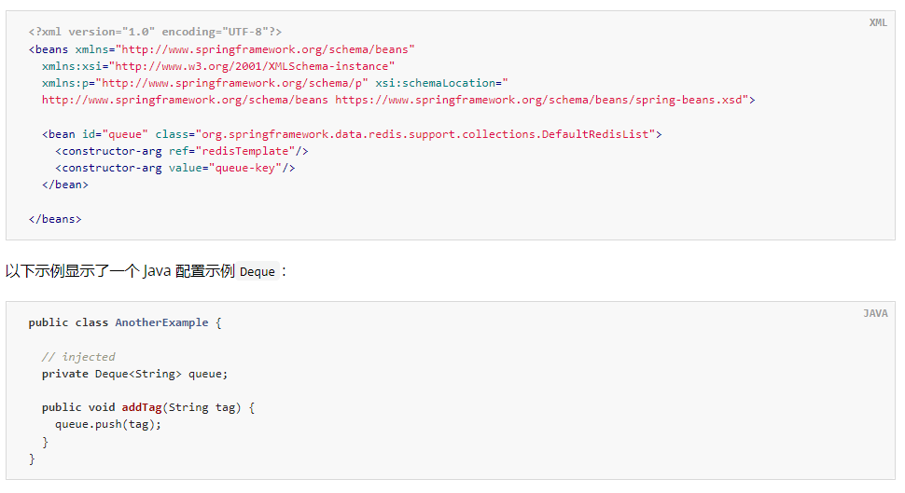Click the inline Deque code word in the paragraph
This screenshot has width=905, height=493.
[258, 272]
